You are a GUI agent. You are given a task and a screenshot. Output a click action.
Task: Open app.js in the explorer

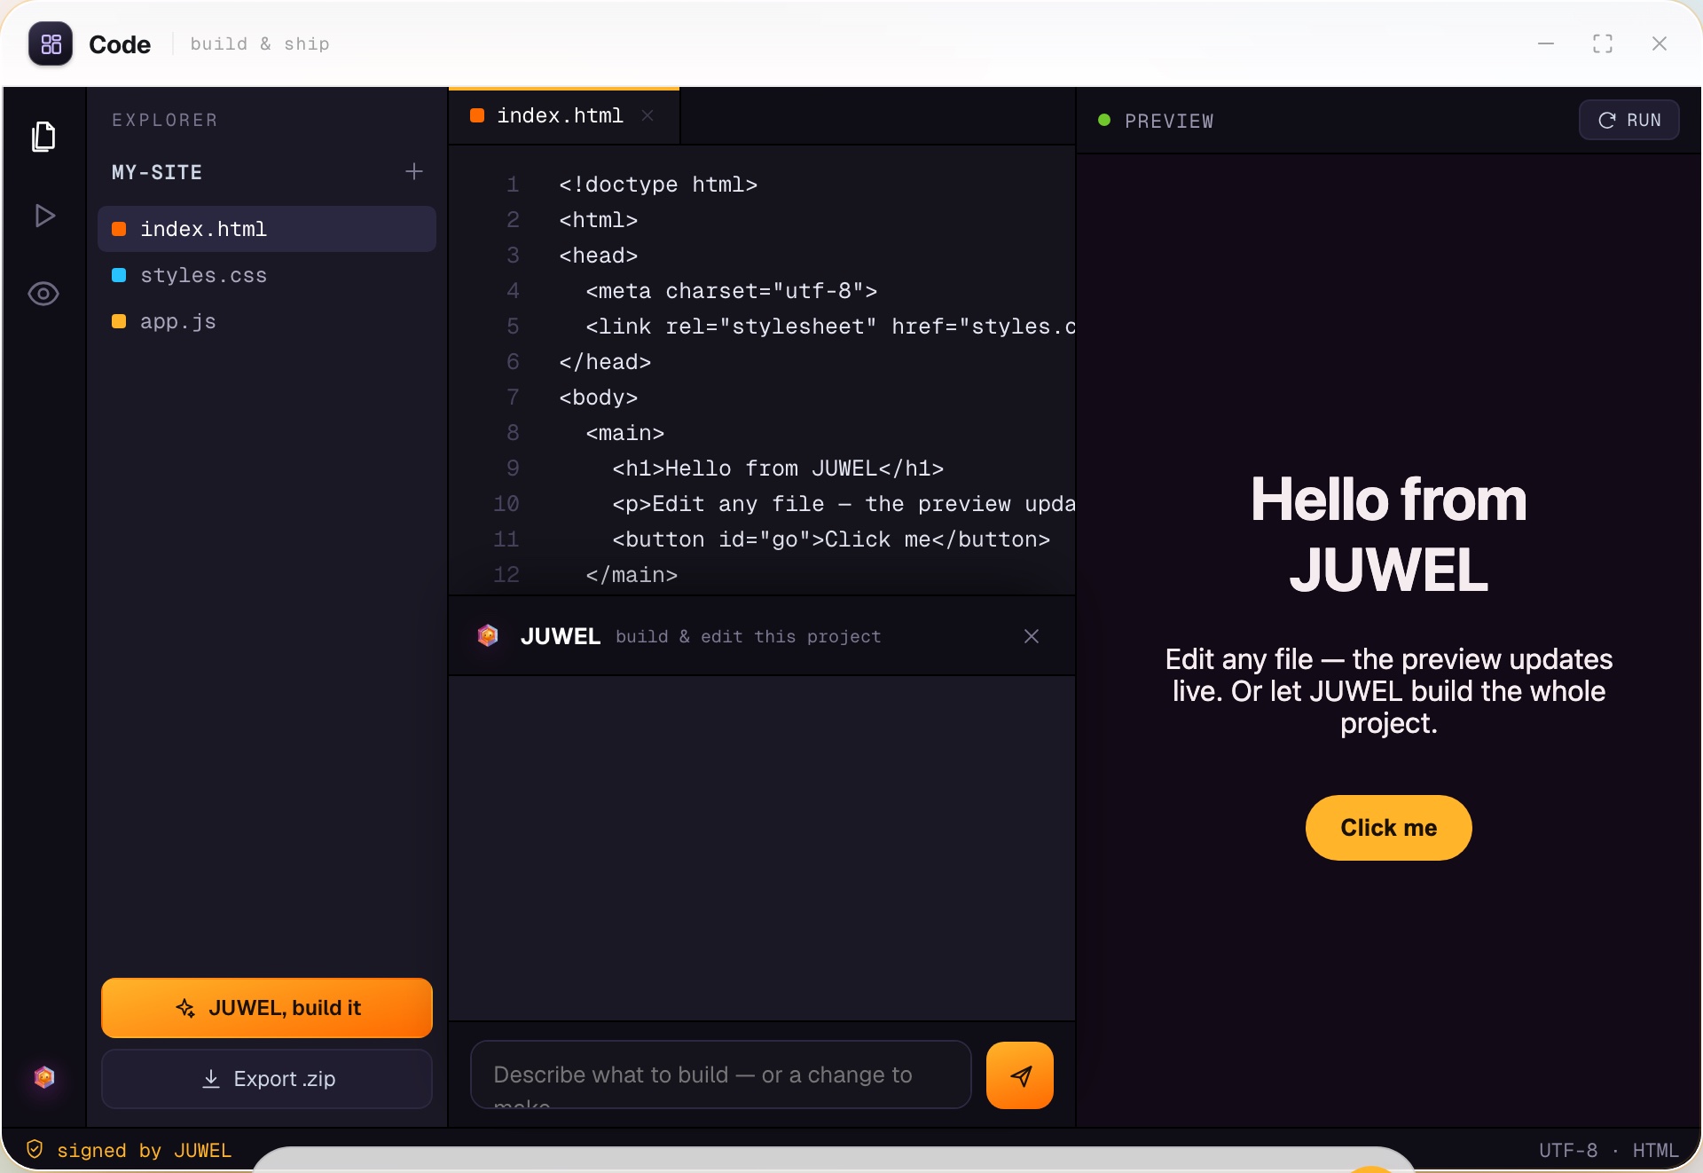[x=267, y=321]
